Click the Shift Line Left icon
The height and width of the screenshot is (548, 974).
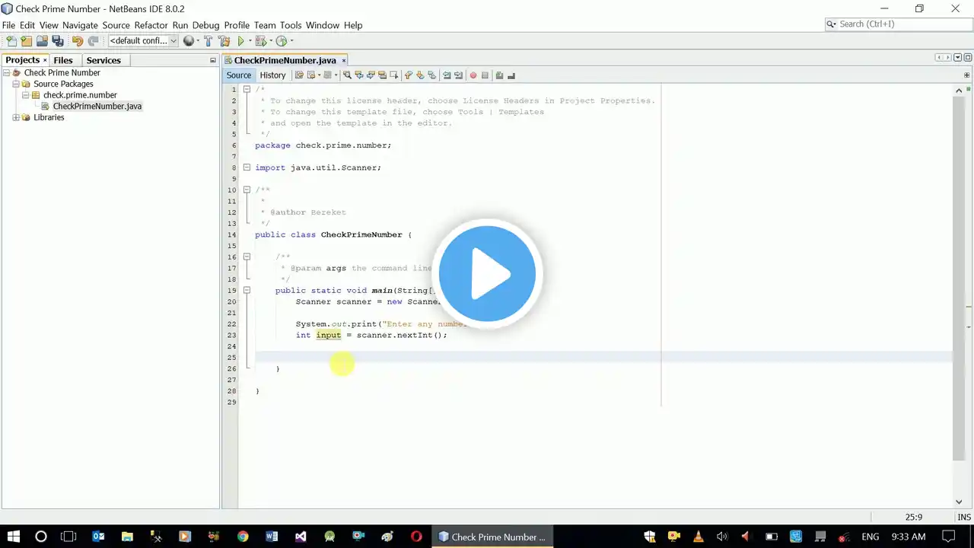tap(447, 75)
